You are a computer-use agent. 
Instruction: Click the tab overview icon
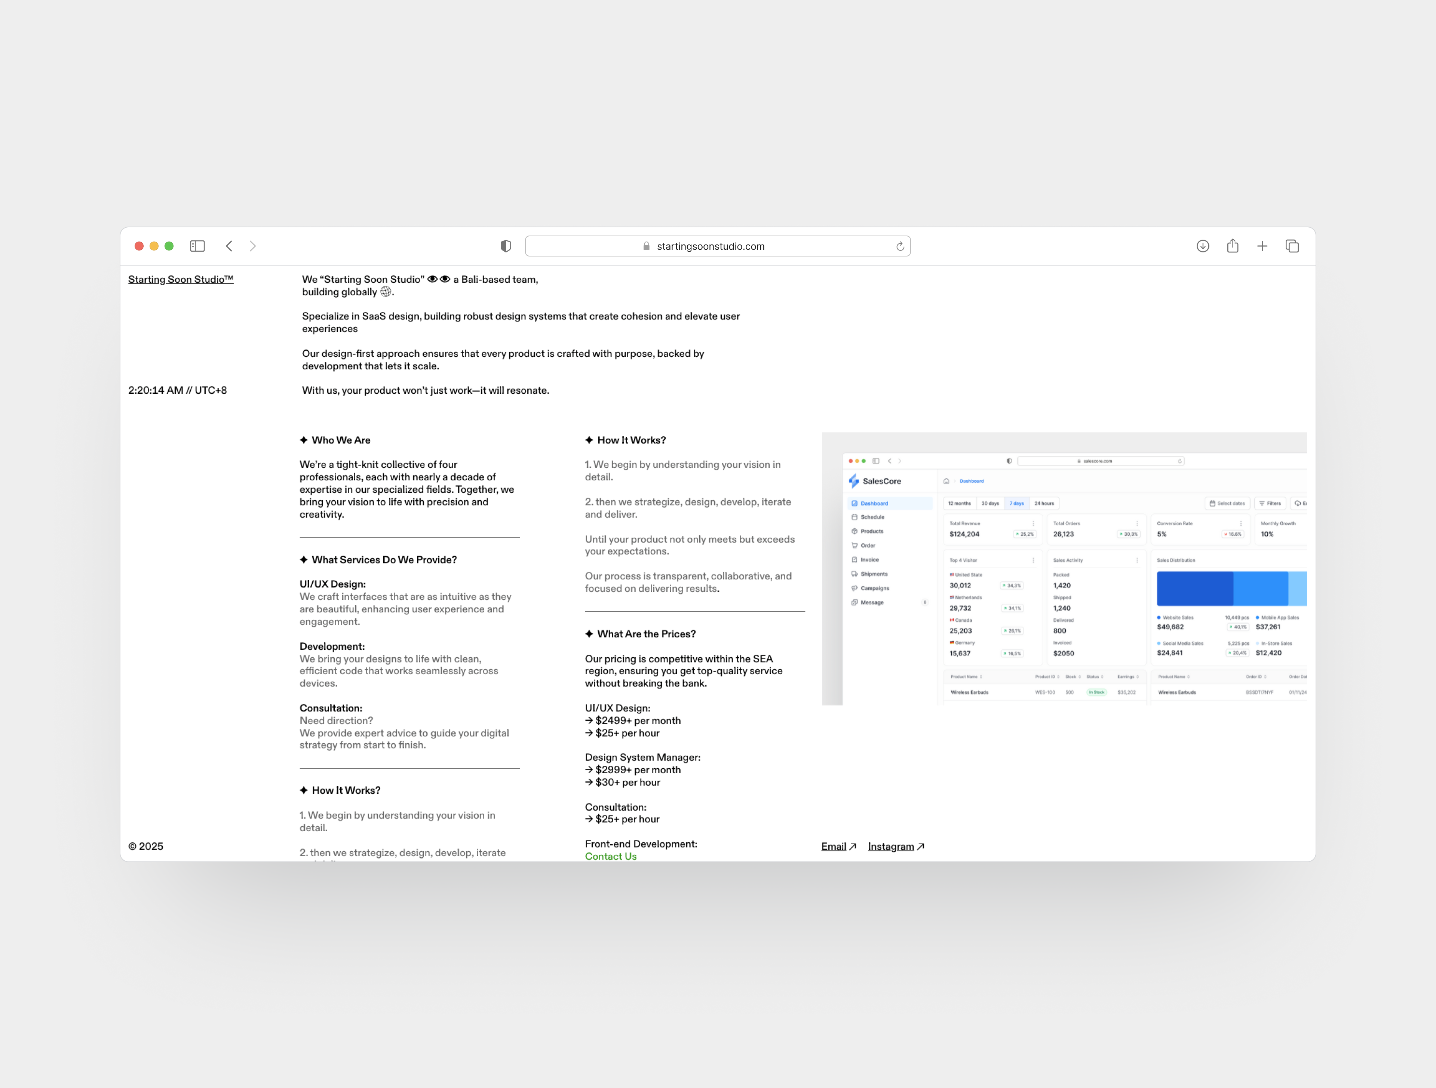pyautogui.click(x=1292, y=246)
